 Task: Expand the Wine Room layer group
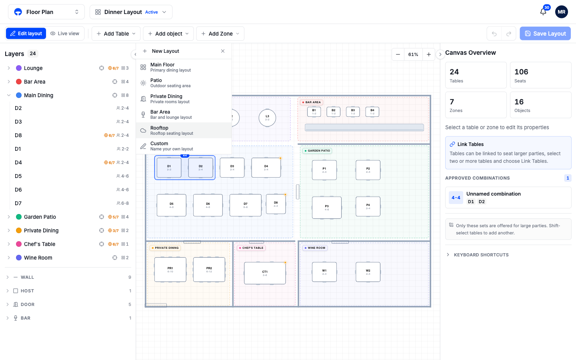pyautogui.click(x=9, y=258)
